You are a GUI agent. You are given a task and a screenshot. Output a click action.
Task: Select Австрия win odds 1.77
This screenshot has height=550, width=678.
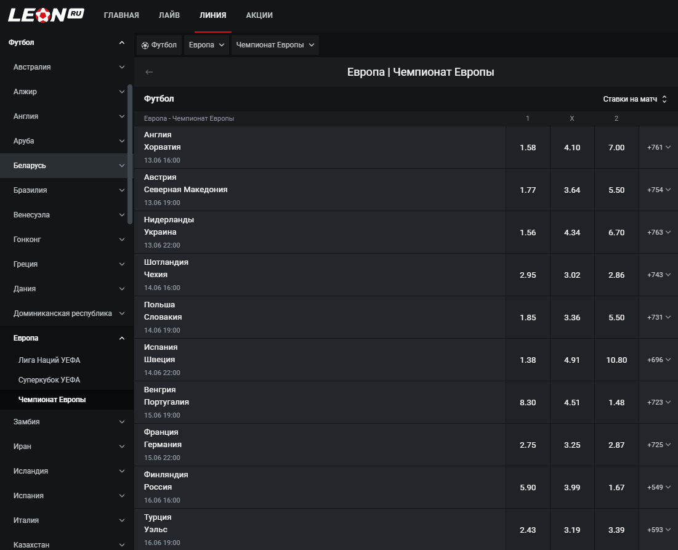528,190
